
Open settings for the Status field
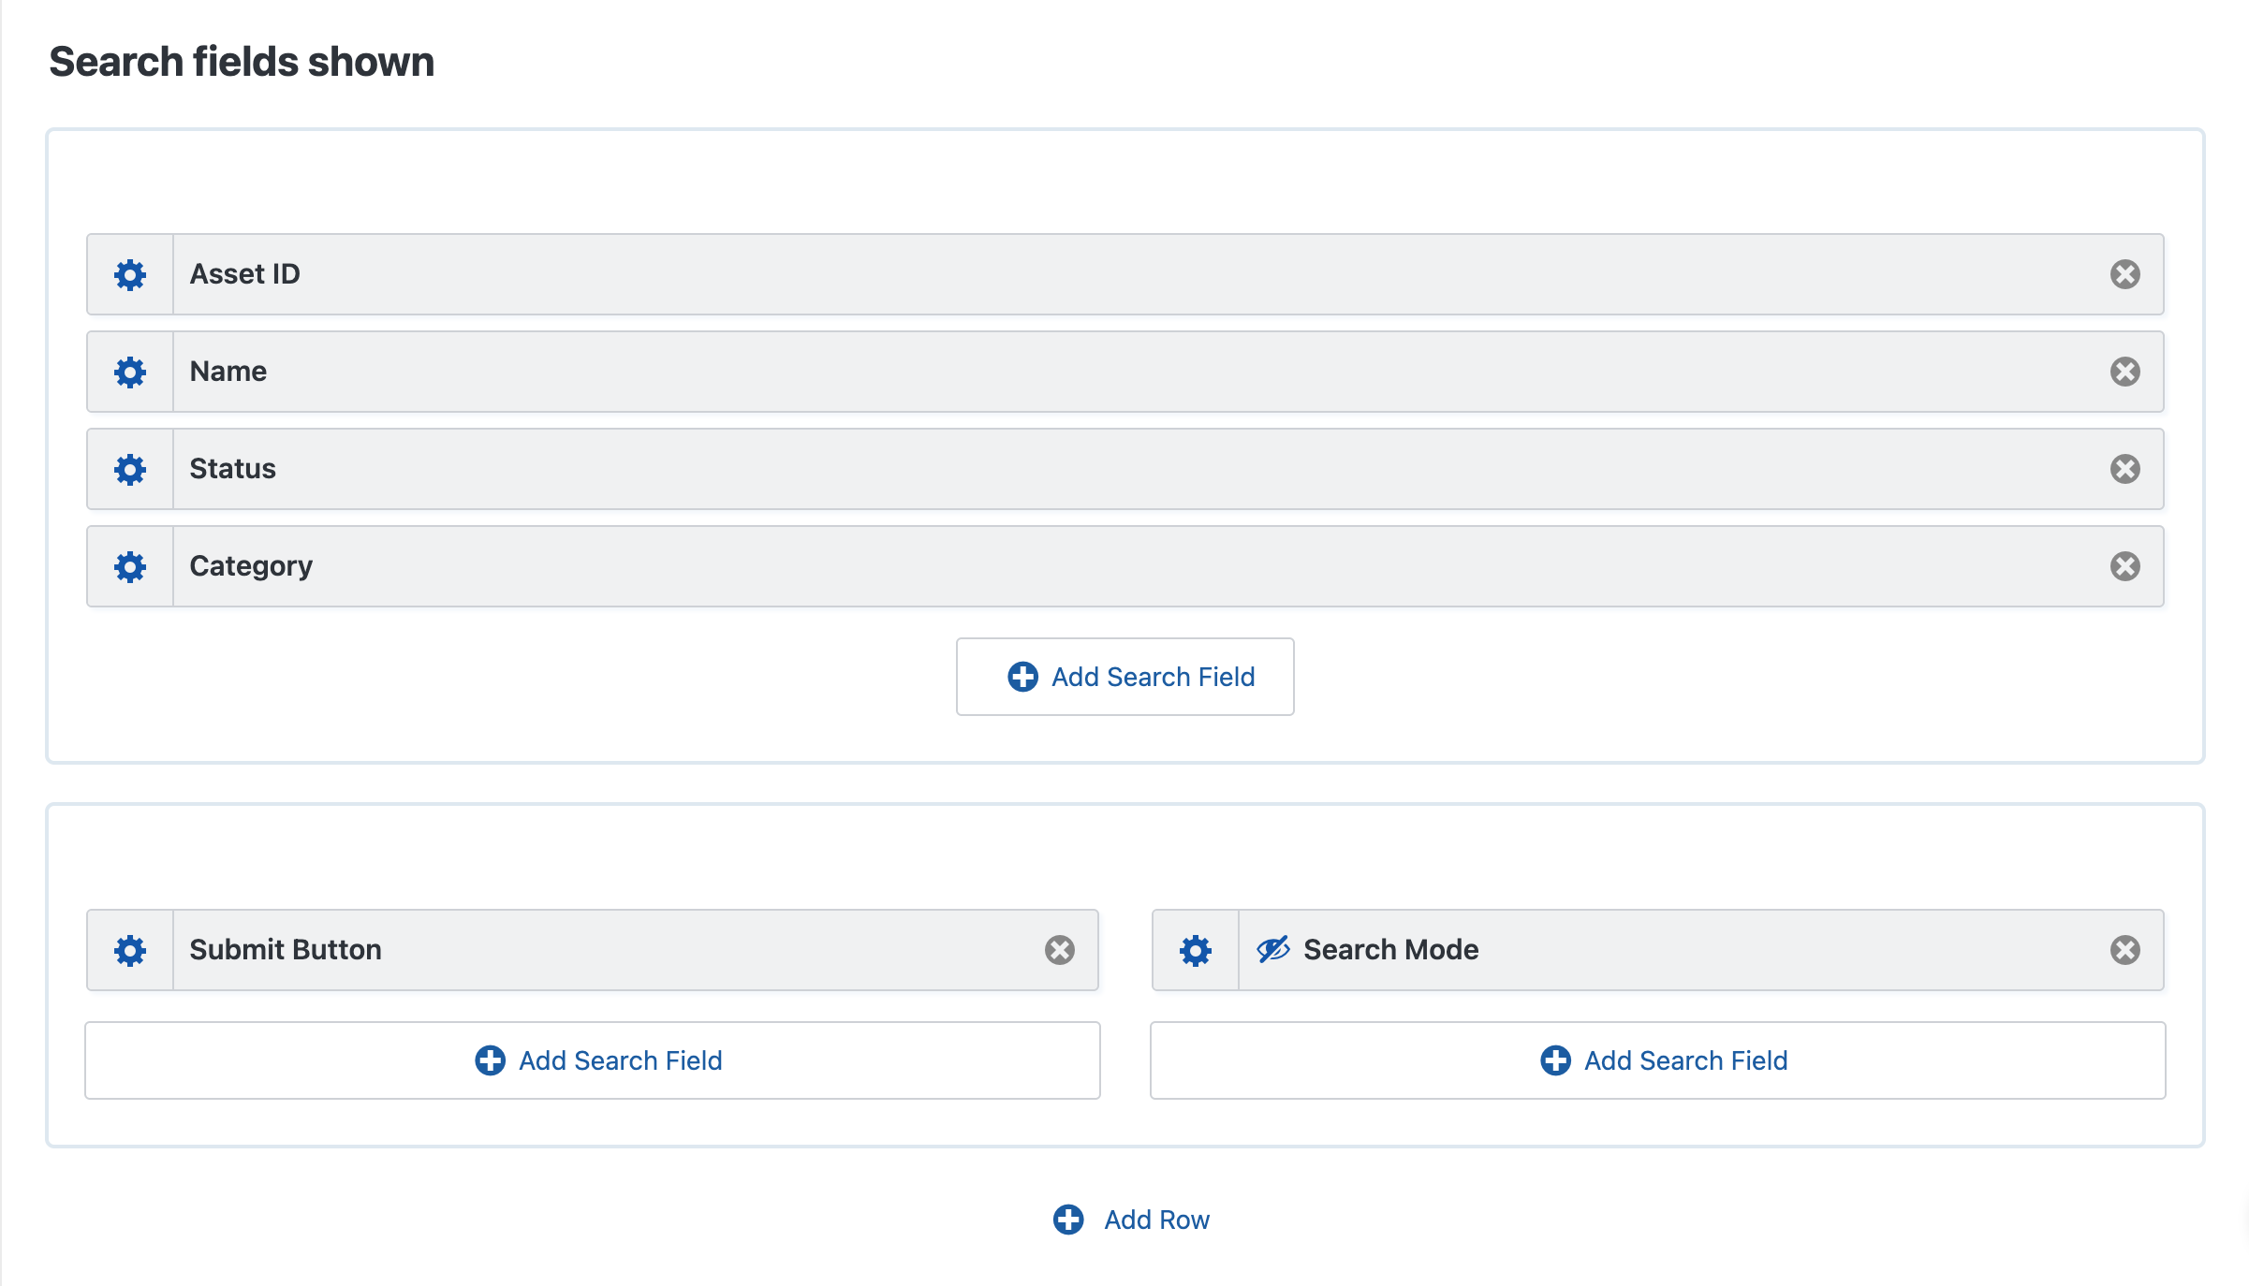129,469
